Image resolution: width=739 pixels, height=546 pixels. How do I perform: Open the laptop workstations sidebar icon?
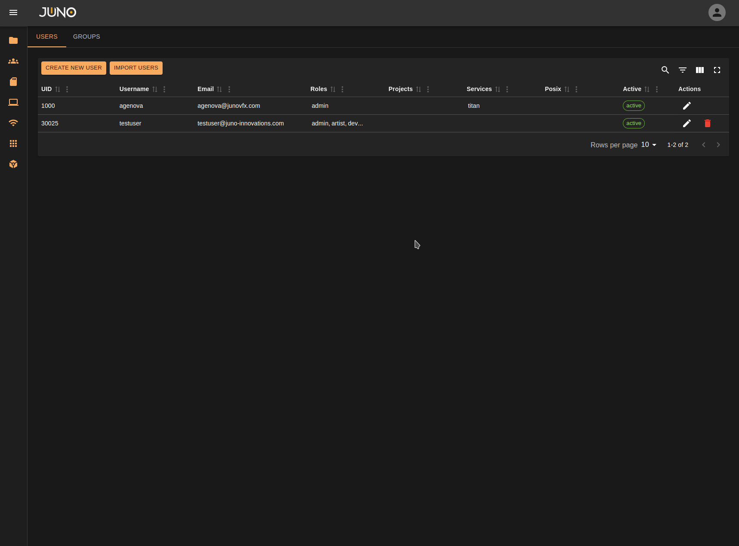(13, 102)
